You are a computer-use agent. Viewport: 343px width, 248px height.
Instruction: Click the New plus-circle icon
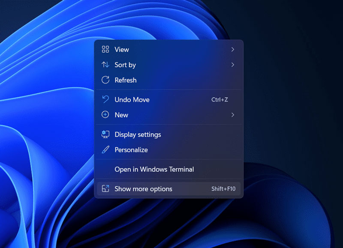(105, 115)
